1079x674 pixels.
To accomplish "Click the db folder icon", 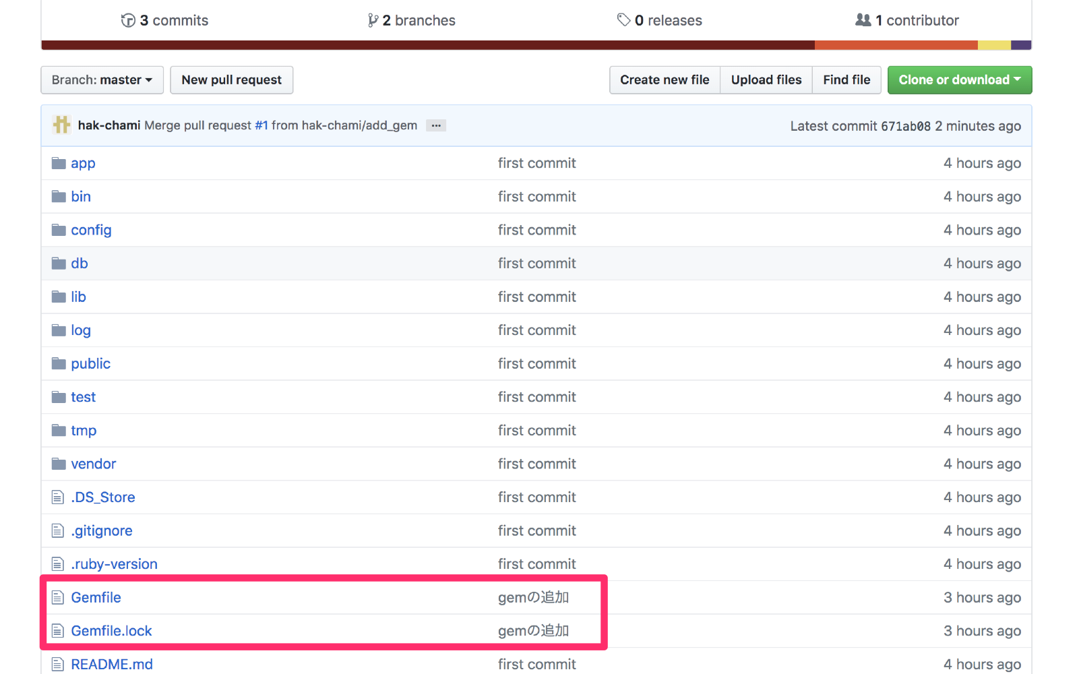I will (x=59, y=264).
